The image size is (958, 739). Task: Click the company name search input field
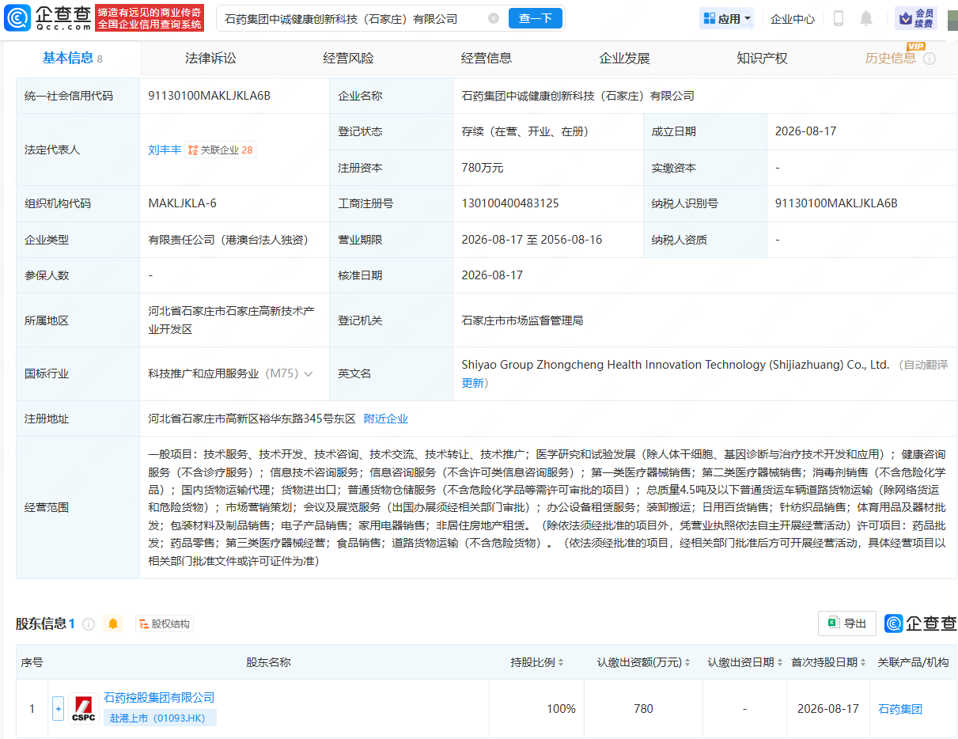(352, 18)
